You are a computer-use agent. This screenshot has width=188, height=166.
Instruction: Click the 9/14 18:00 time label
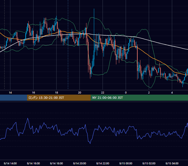pyautogui.click(x=56, y=163)
